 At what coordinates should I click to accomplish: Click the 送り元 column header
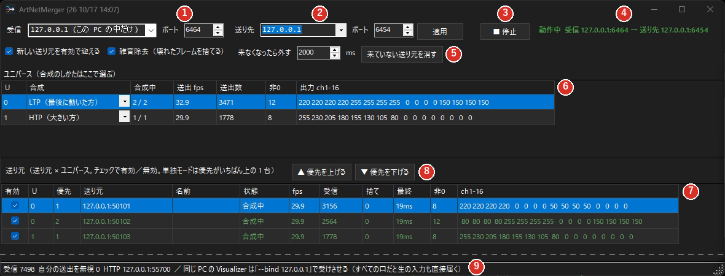(126, 191)
